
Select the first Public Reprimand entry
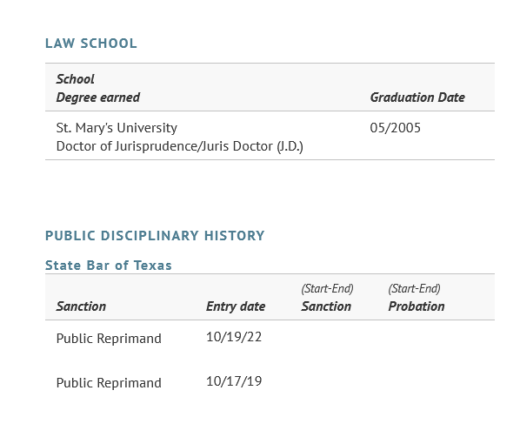tap(109, 339)
